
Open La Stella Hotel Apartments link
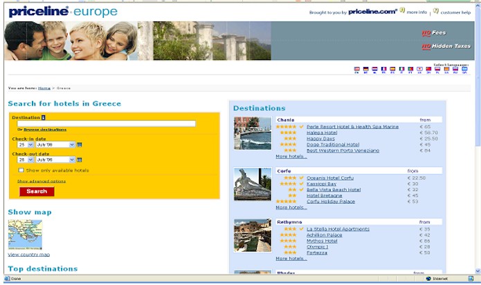tap(338, 228)
